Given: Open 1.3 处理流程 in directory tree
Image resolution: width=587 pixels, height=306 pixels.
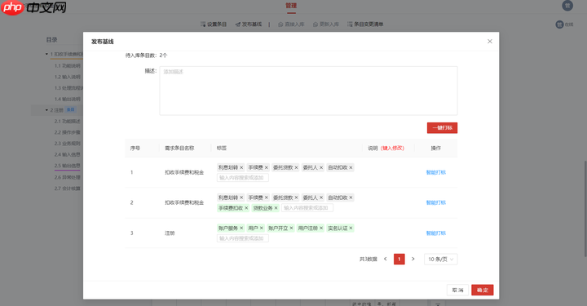Looking at the screenshot, I should click(68, 88).
